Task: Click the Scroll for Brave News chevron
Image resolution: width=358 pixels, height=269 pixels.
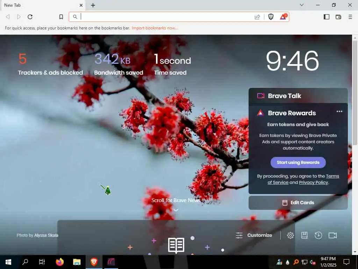Action: pos(176,210)
